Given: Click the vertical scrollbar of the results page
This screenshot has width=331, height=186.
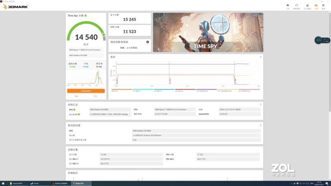Looking at the screenshot, I should click(329, 63).
